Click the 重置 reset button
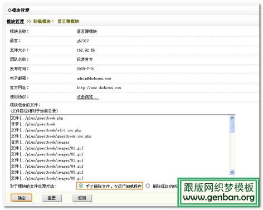Screen dimensions: 263x210 point(52,198)
